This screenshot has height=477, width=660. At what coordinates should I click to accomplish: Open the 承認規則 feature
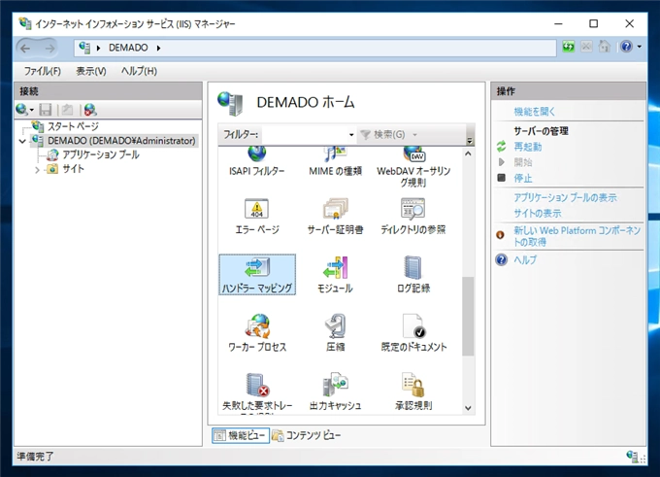pyautogui.click(x=413, y=392)
